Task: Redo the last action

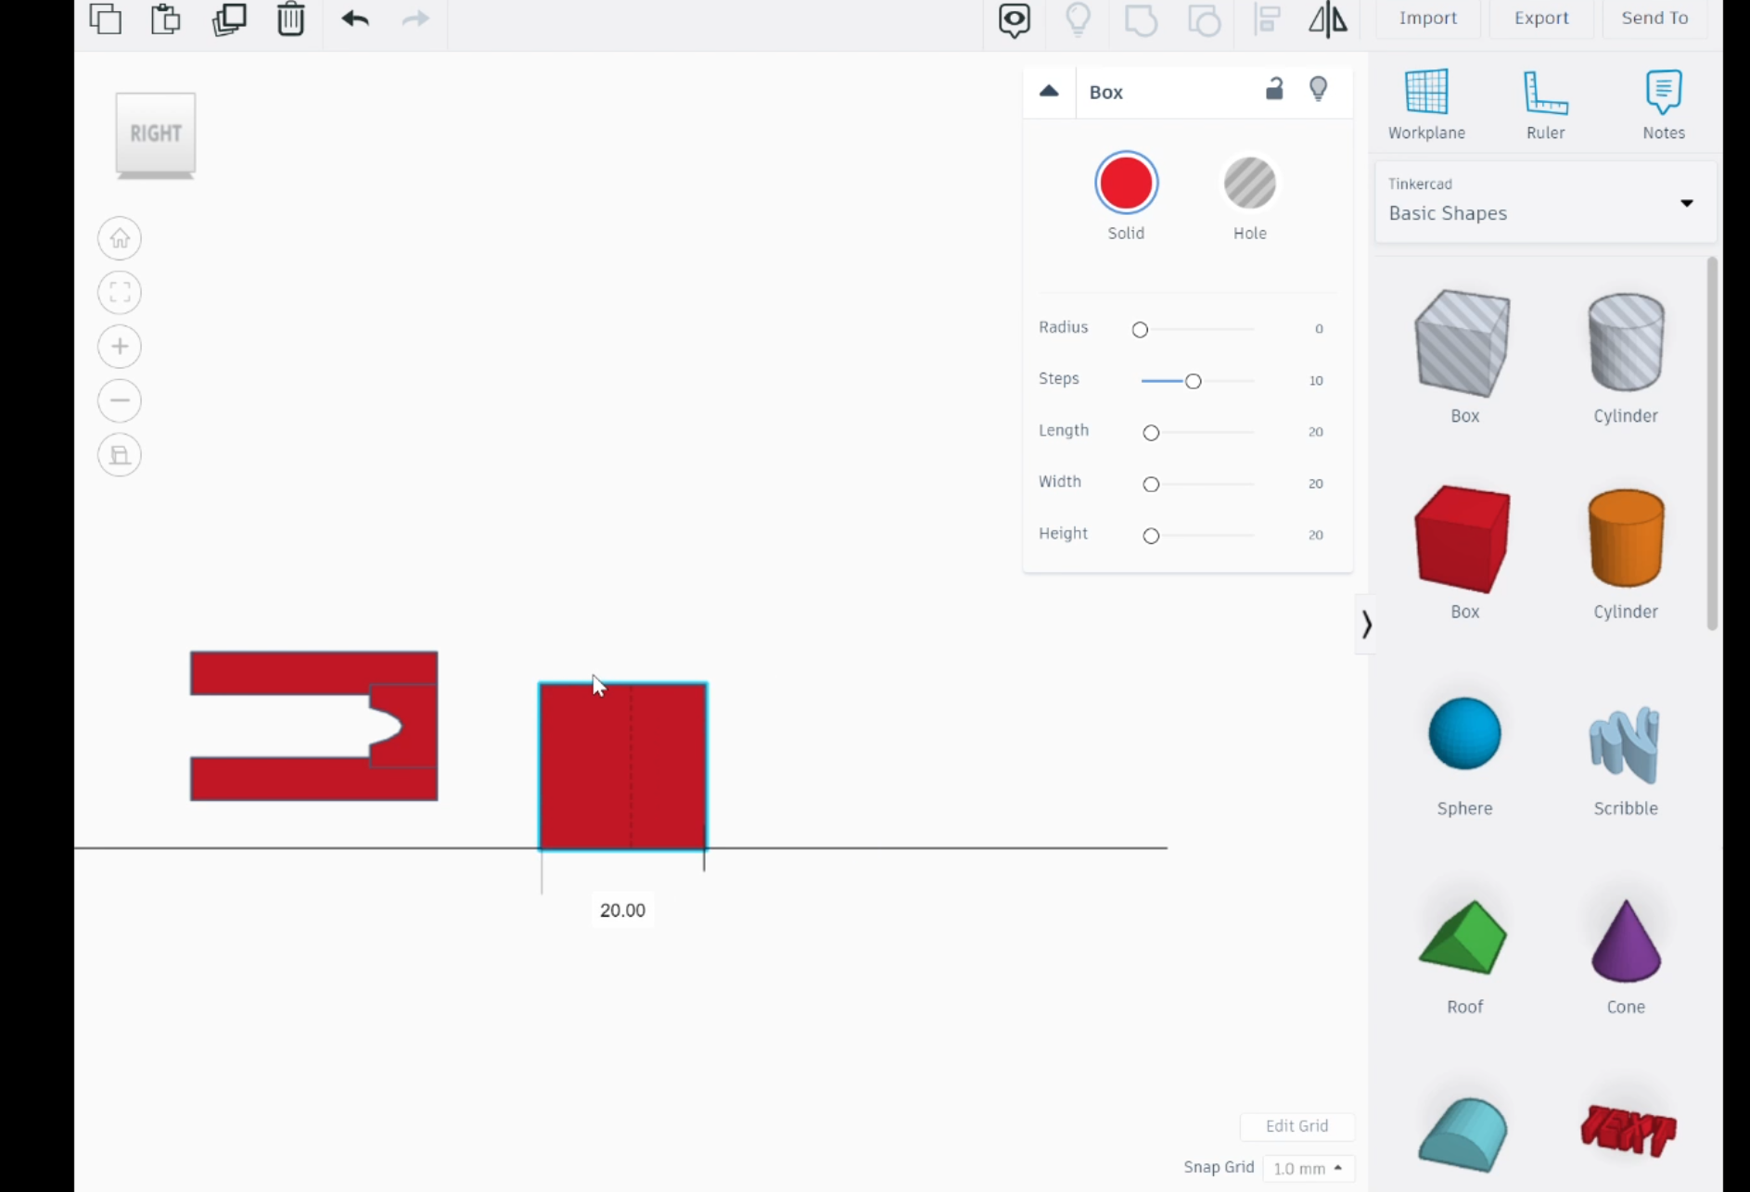Action: pos(415,19)
